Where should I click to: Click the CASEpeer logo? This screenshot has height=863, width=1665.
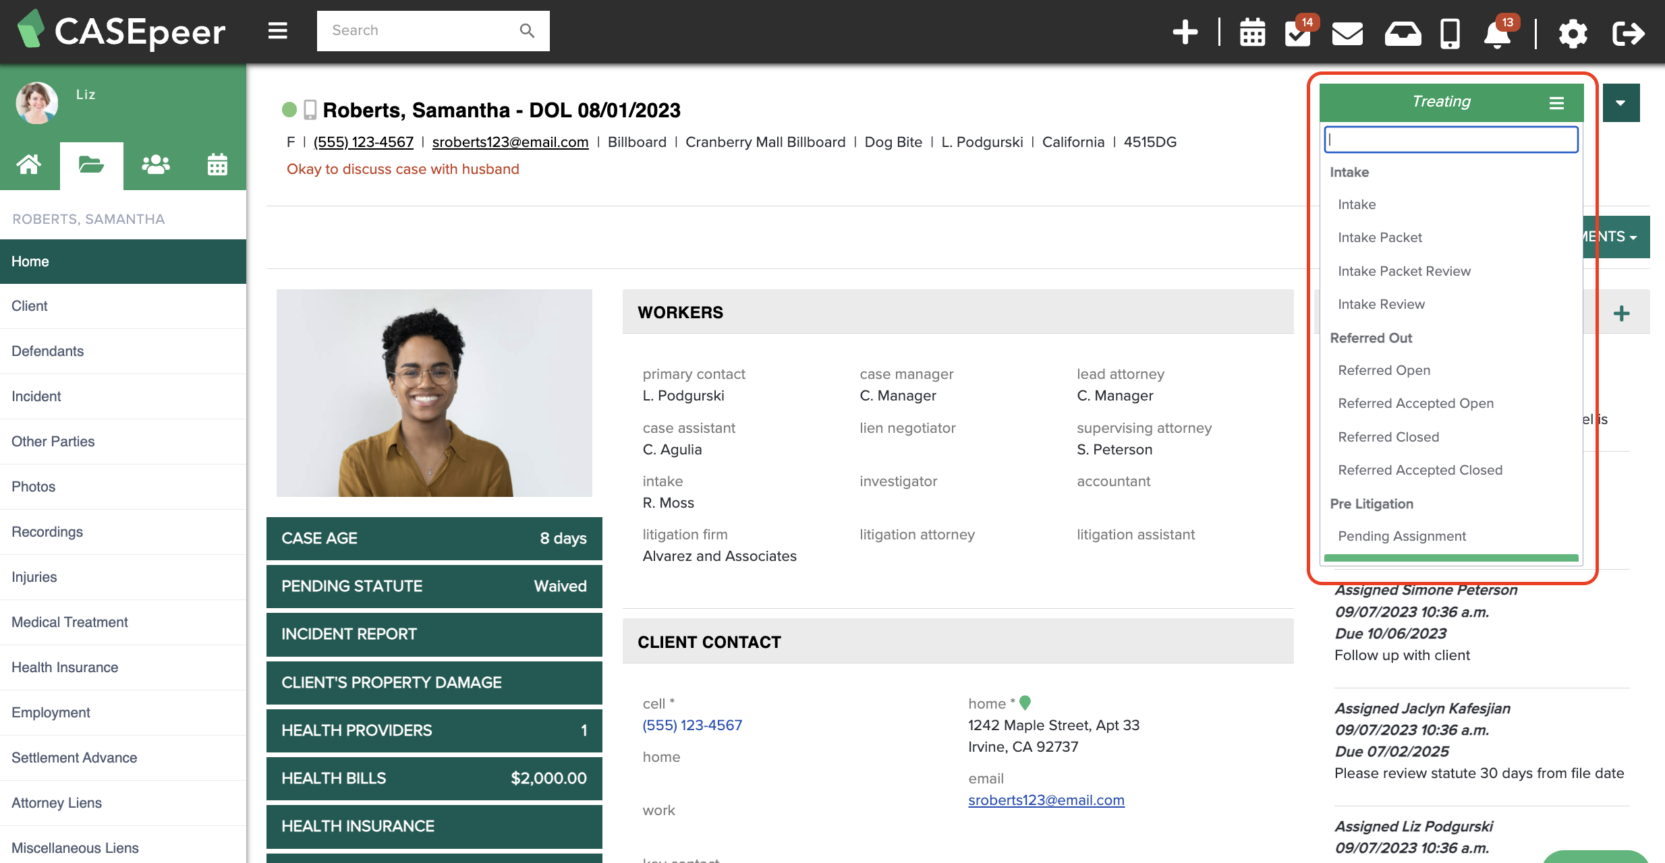(x=121, y=30)
